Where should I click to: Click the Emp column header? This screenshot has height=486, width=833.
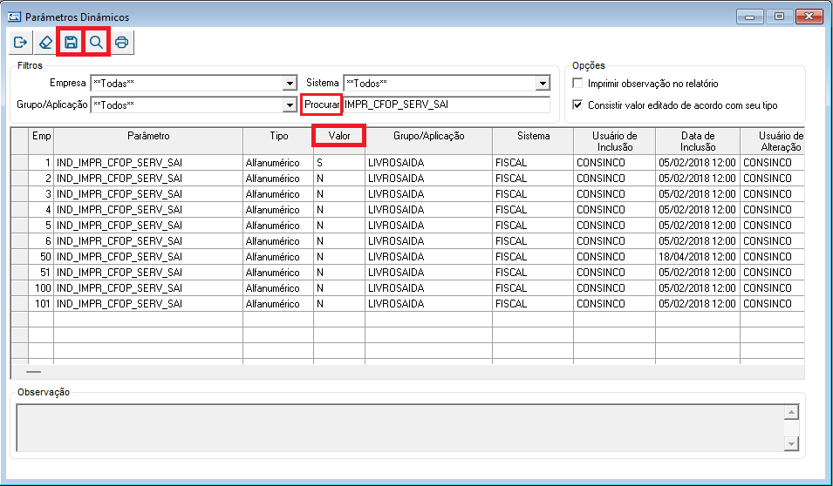click(x=42, y=141)
